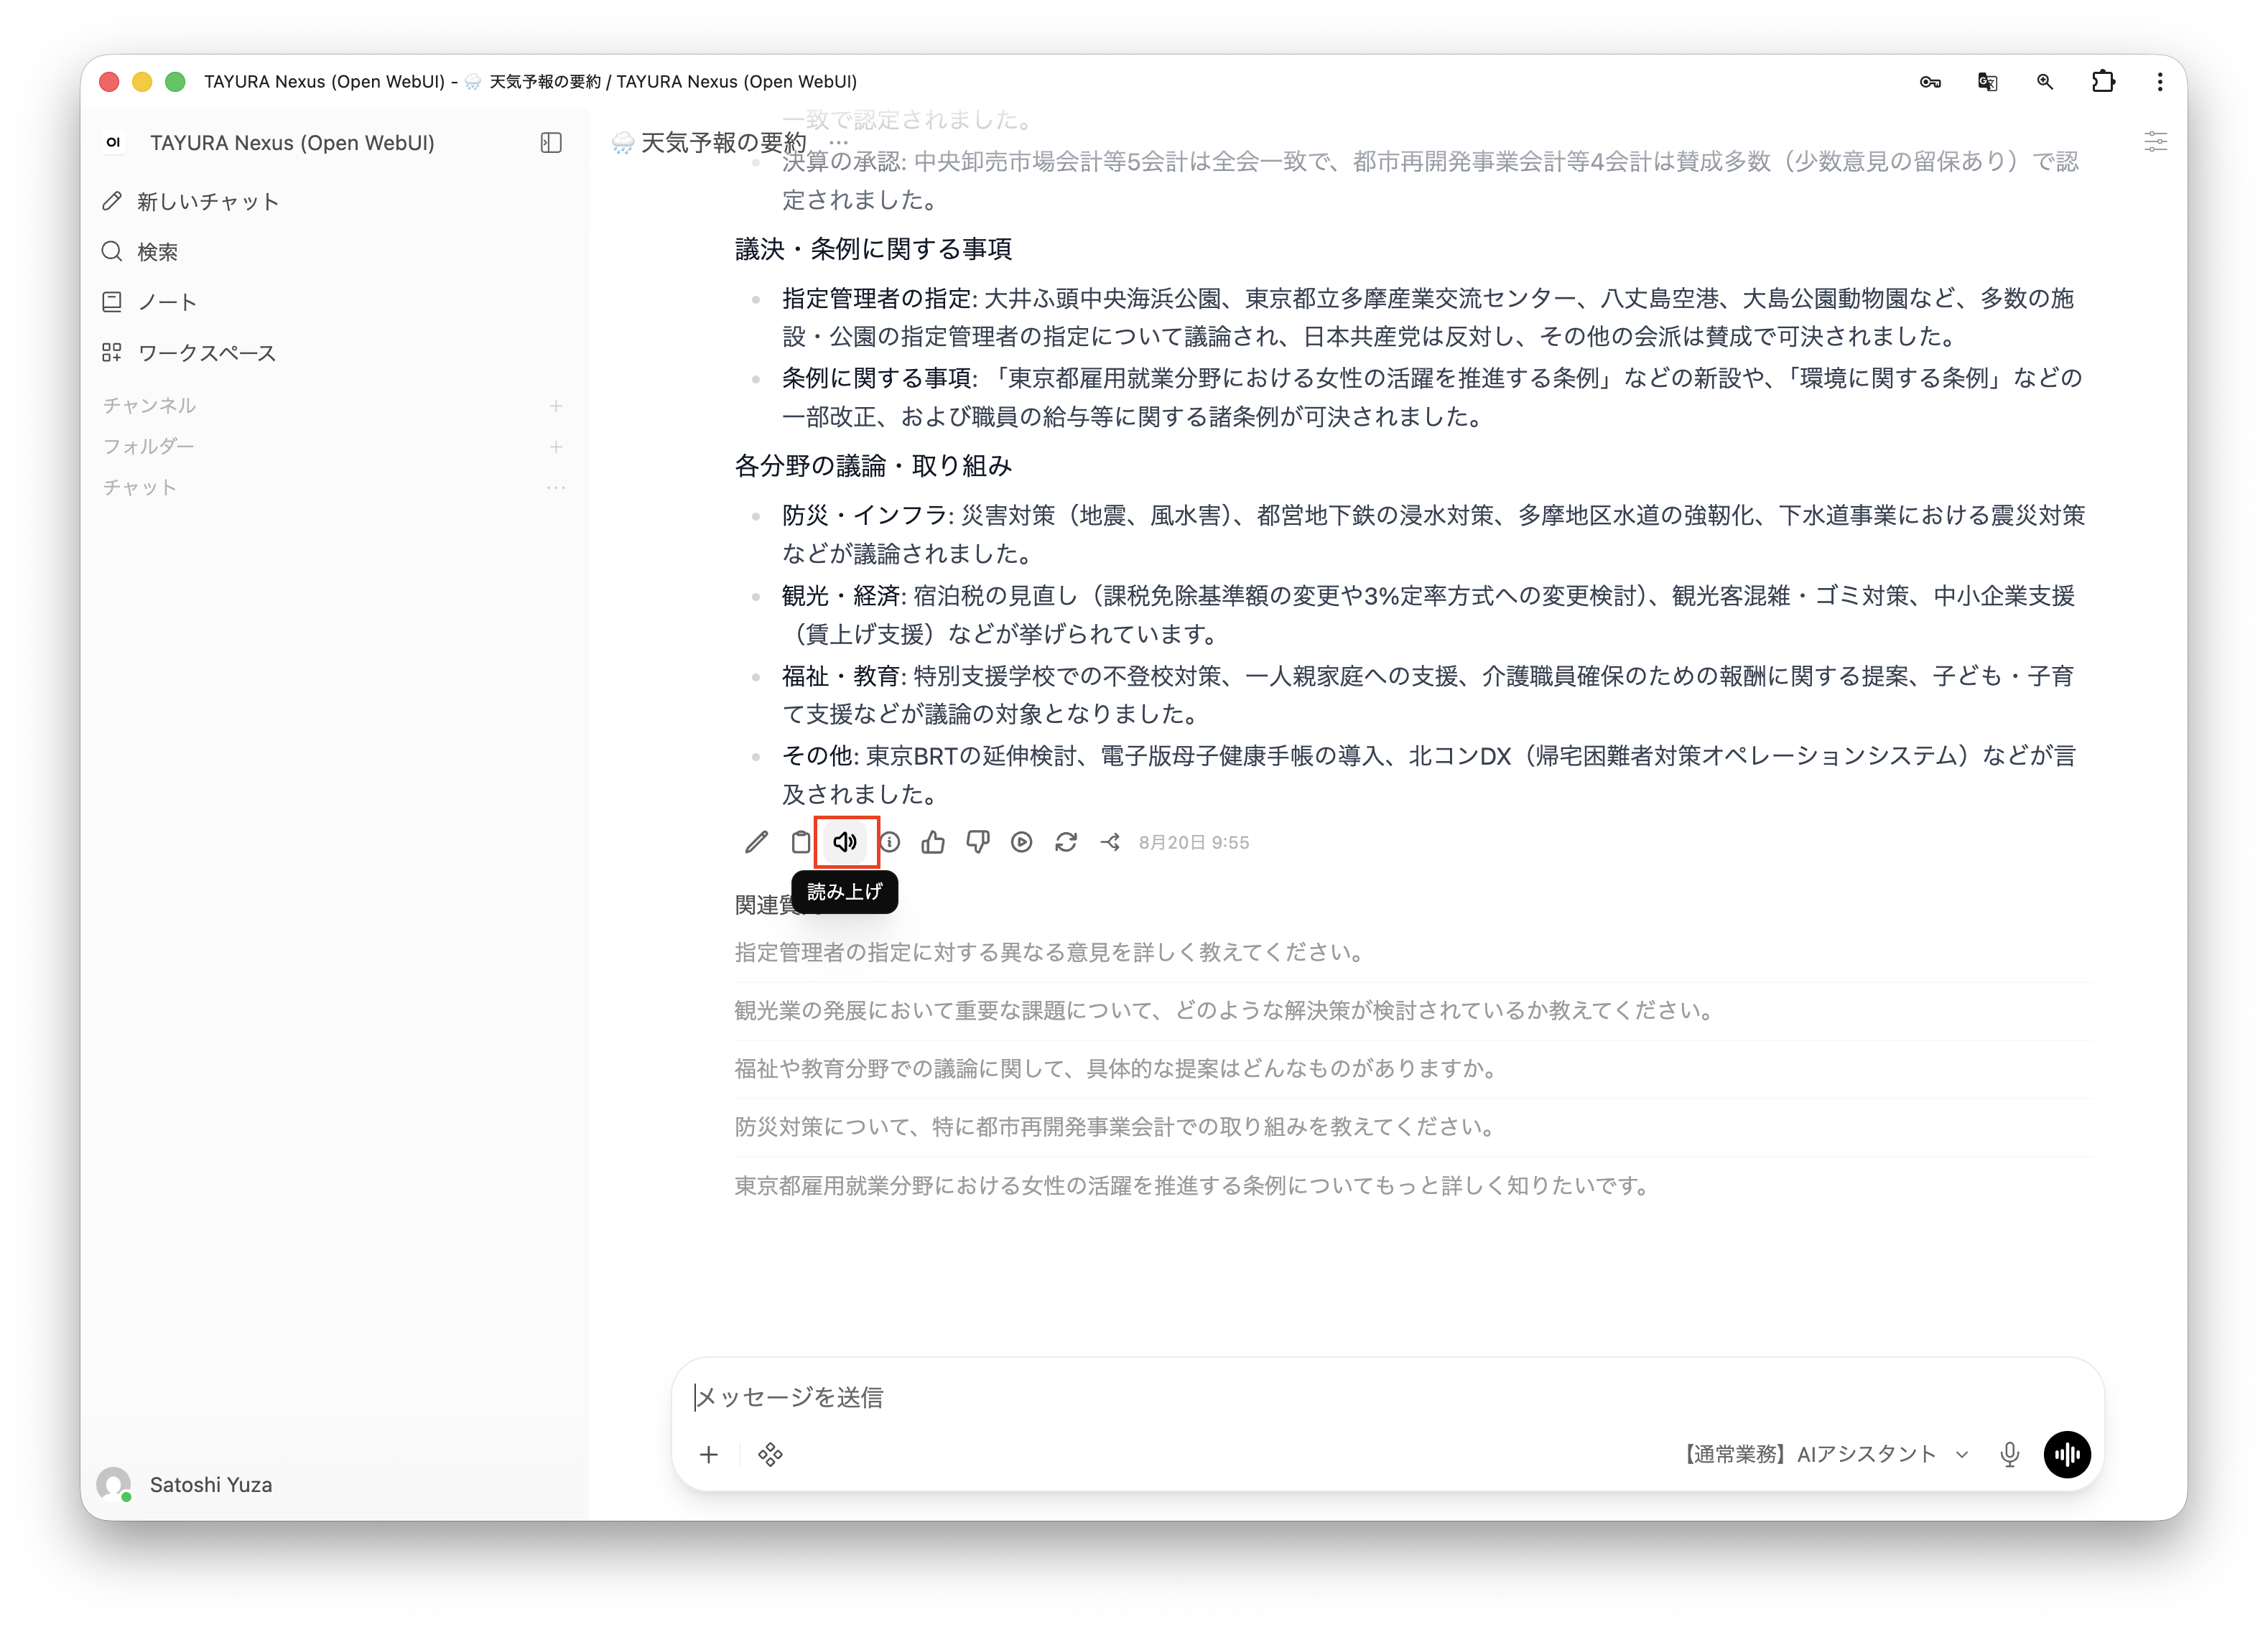Start voice mode with the black waveform button
The width and height of the screenshot is (2268, 1627).
point(2067,1454)
